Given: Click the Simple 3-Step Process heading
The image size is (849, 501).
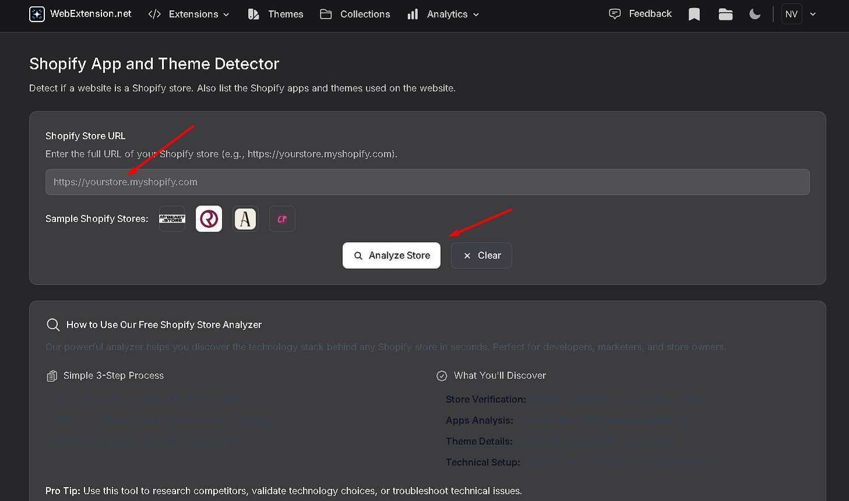Looking at the screenshot, I should (x=114, y=376).
